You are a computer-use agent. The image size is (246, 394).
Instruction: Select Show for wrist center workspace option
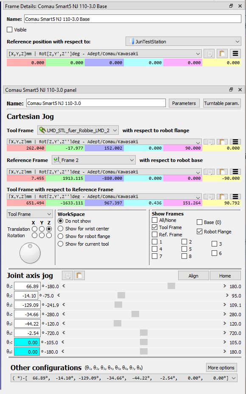click(x=60, y=229)
